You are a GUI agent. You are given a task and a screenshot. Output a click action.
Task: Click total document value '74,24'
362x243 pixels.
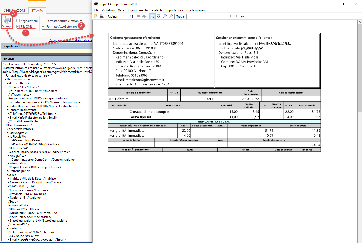coord(316,145)
